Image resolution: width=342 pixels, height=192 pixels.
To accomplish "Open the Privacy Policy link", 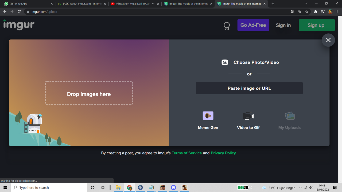I will coord(223,153).
